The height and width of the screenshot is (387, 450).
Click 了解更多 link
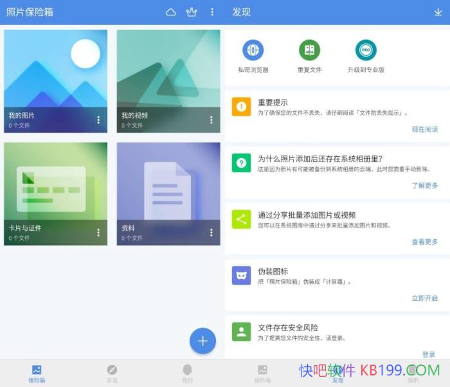click(424, 186)
